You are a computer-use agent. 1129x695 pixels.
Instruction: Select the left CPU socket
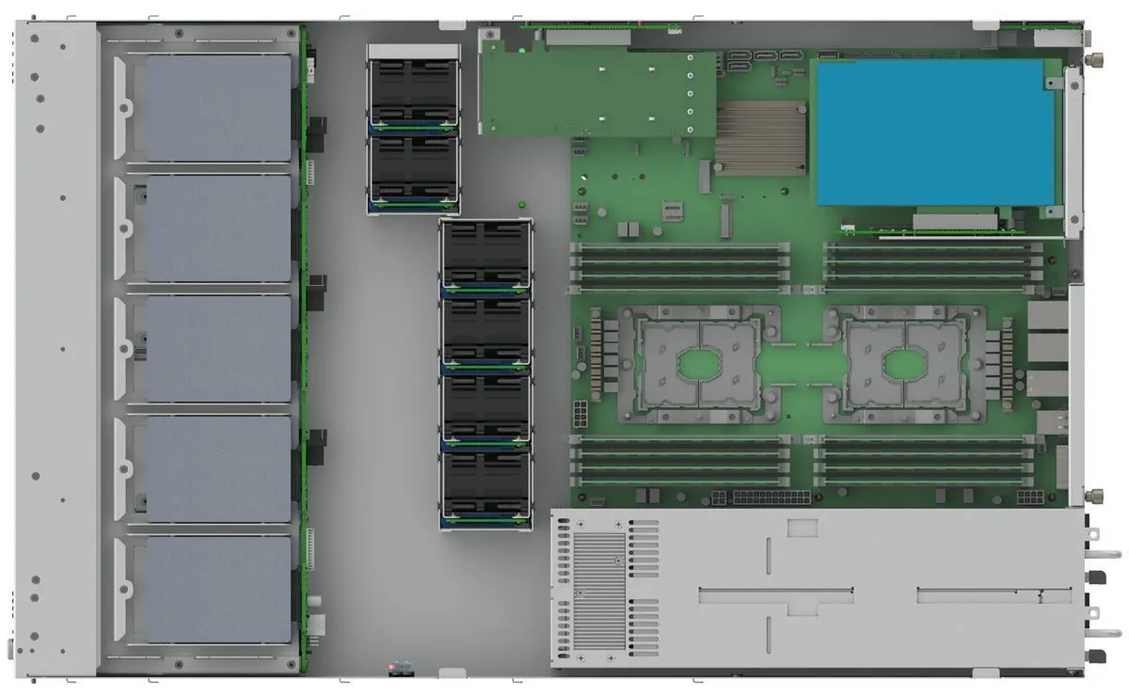click(x=699, y=361)
